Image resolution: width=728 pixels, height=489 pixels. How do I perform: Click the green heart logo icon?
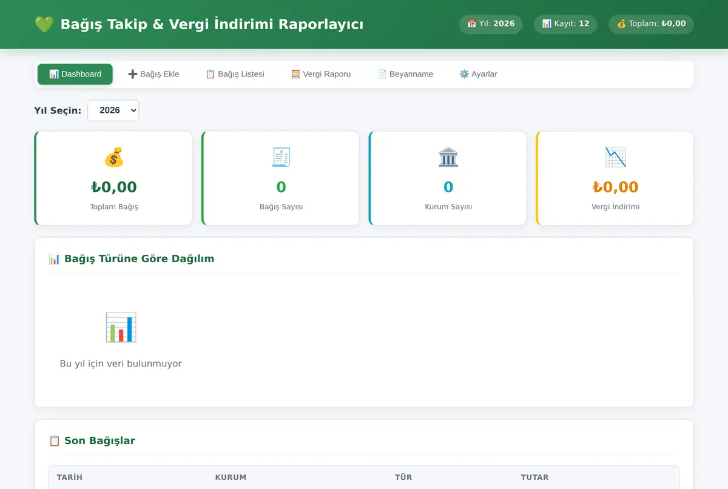tap(44, 24)
